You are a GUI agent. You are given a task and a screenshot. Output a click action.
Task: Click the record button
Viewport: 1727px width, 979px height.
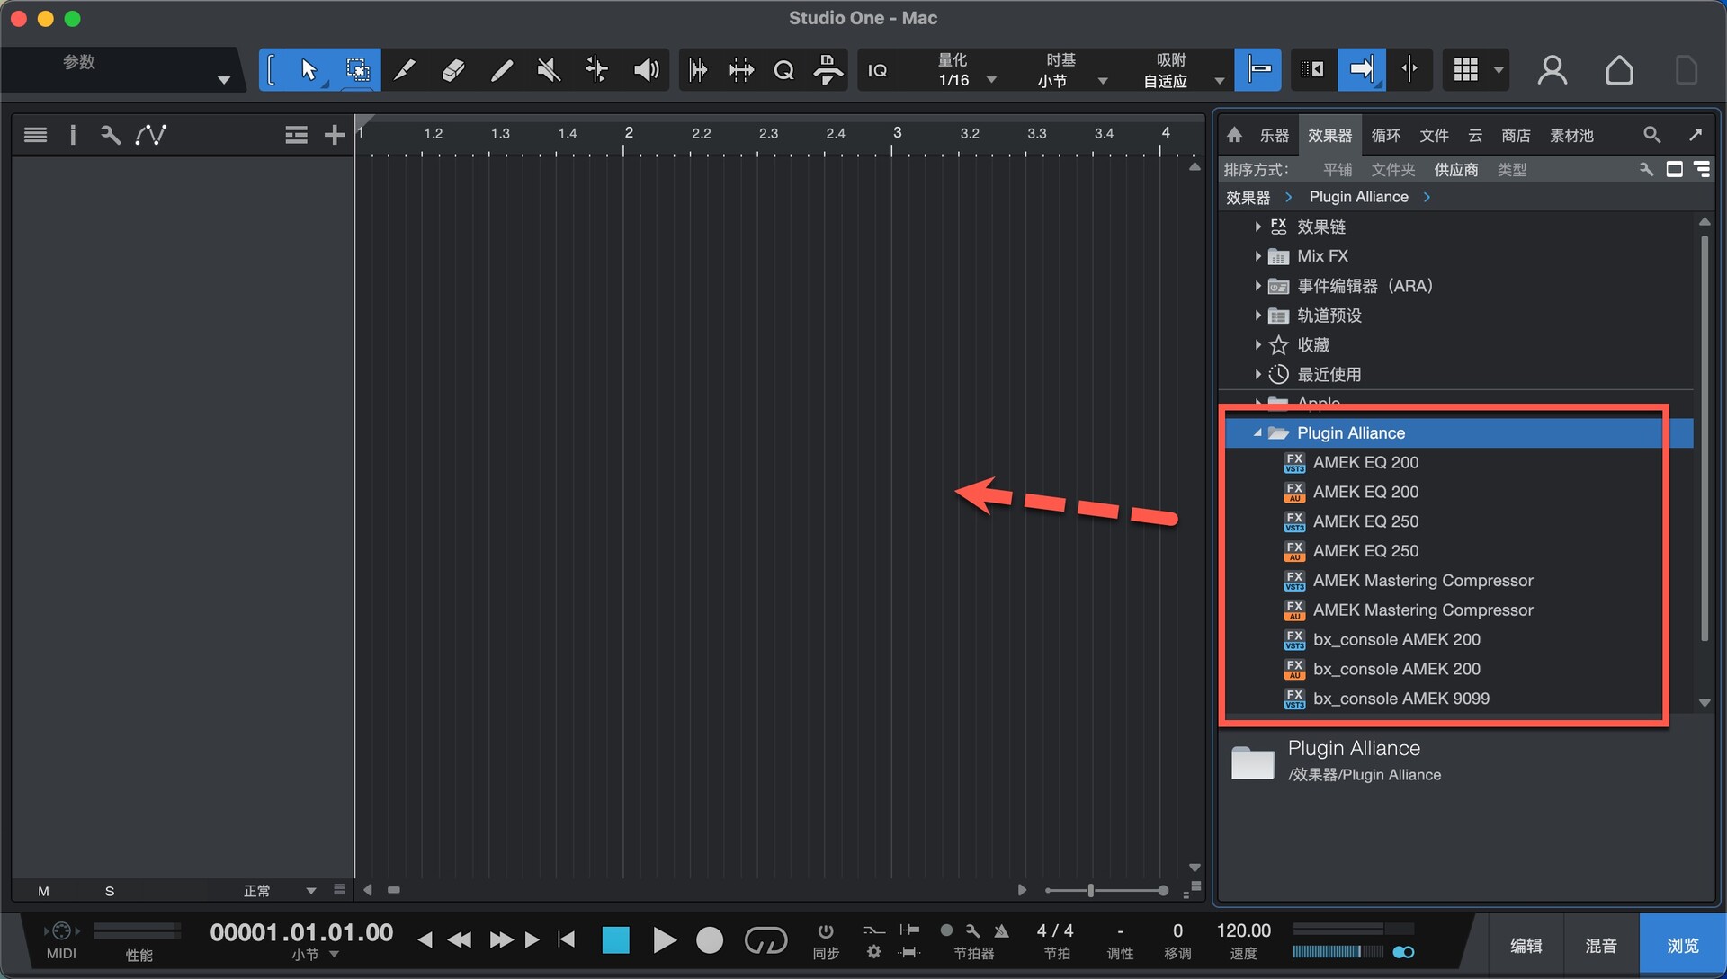(x=710, y=940)
